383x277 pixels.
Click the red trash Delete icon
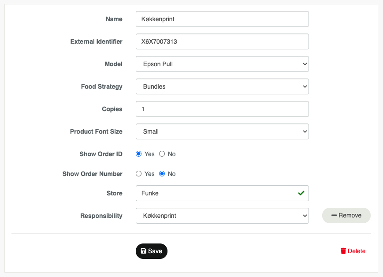(x=343, y=251)
